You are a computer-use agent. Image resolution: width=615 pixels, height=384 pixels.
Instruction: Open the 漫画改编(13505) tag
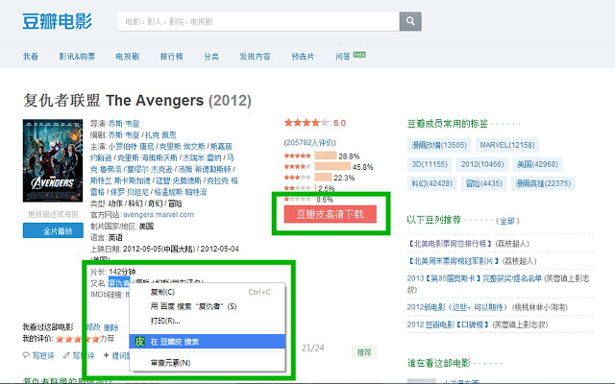click(x=439, y=145)
